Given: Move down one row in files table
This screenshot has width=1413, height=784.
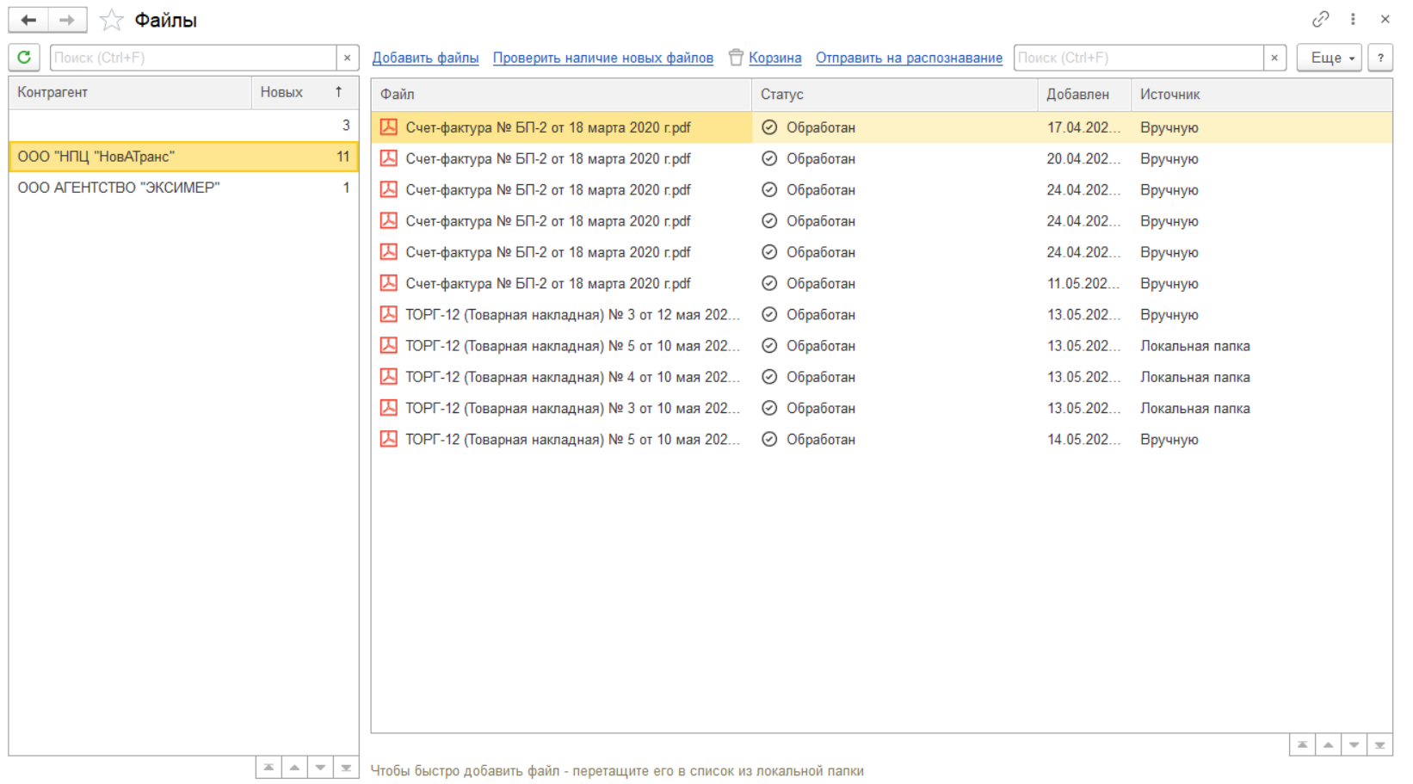Looking at the screenshot, I should (x=1354, y=744).
